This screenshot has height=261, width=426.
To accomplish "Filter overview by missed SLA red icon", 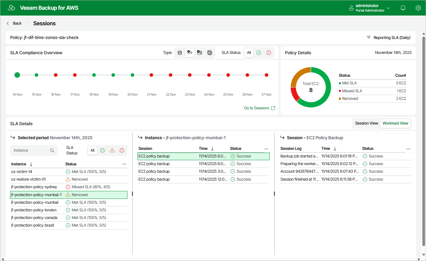I will tap(269, 53).
